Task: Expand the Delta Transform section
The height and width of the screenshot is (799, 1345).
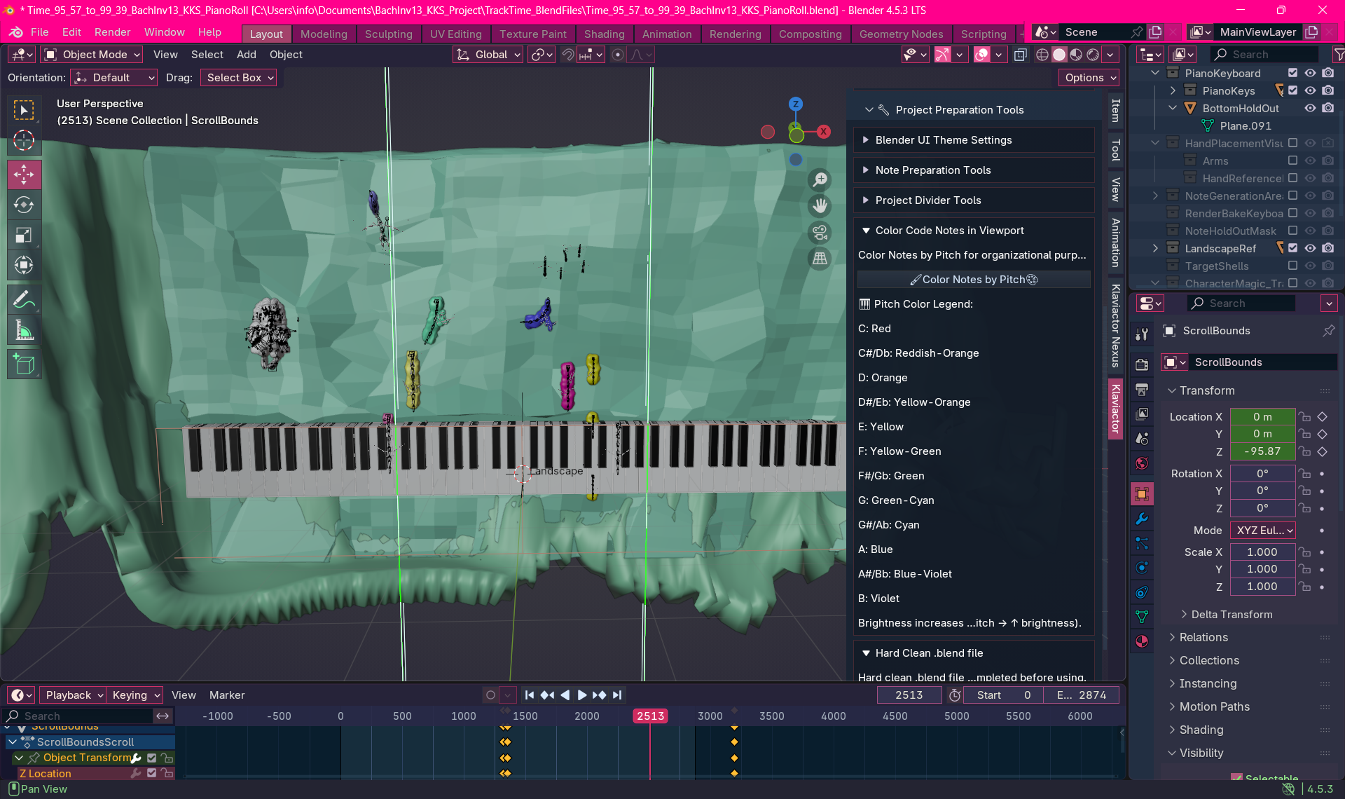Action: [x=1231, y=615]
